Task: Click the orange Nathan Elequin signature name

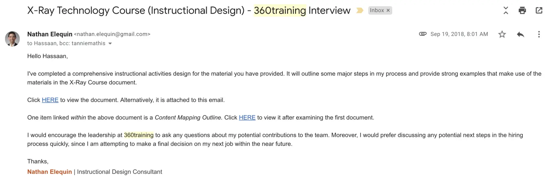Action: 50,172
